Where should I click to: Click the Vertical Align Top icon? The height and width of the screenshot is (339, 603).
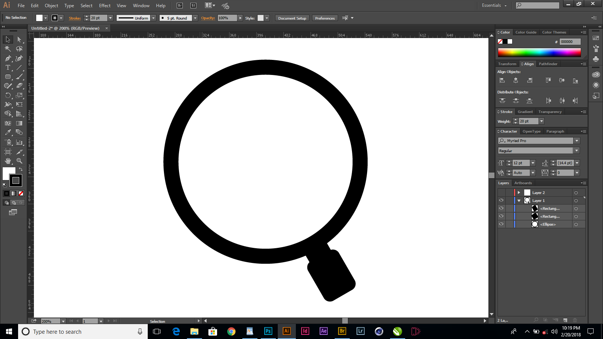[548, 80]
